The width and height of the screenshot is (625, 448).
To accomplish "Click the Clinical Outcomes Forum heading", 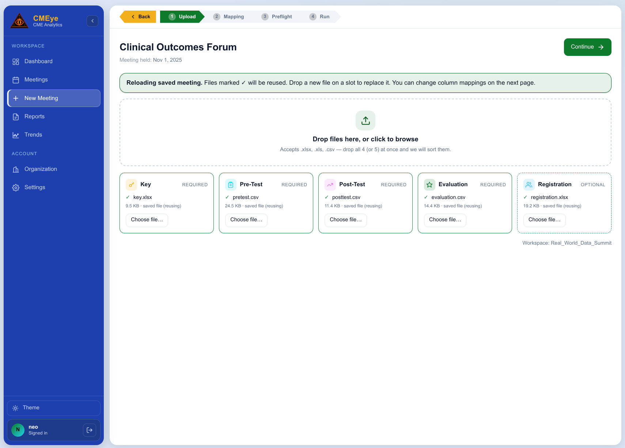I will pyautogui.click(x=178, y=47).
